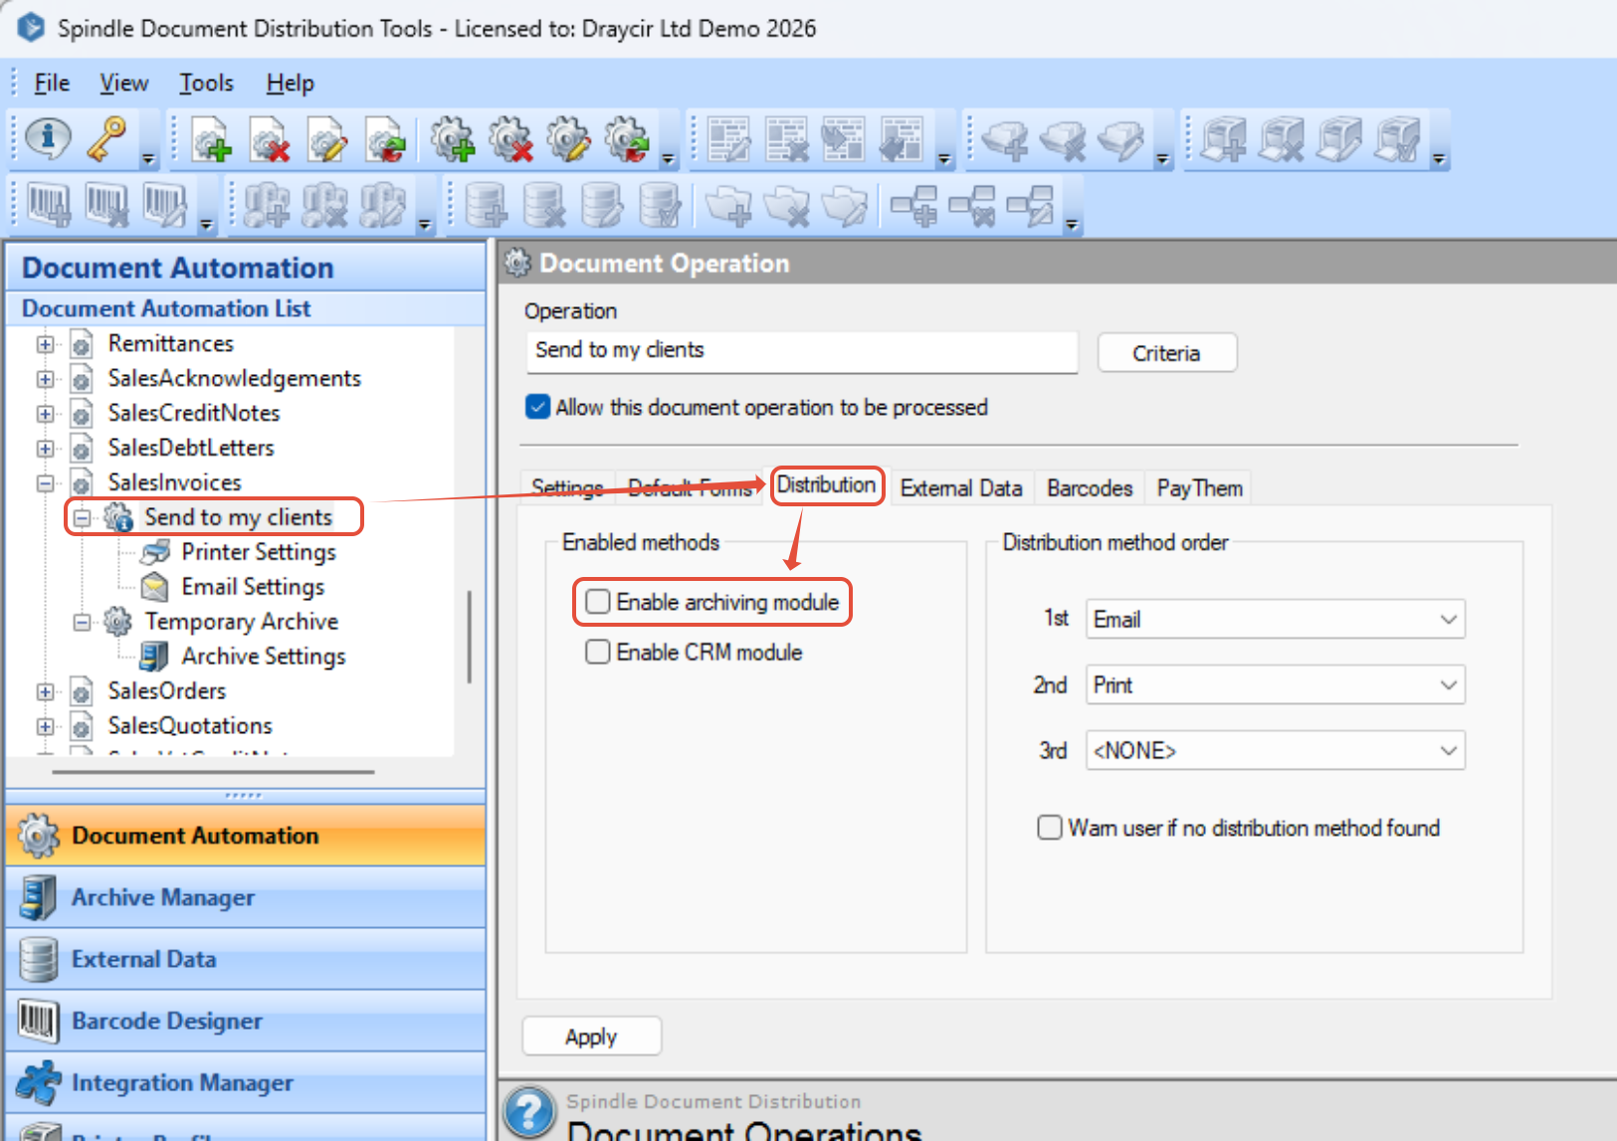Click the refresh document automation icon
This screenshot has width=1617, height=1141.
click(385, 139)
